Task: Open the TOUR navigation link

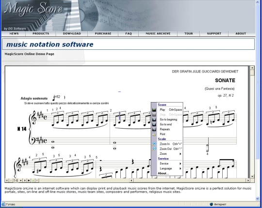Action: [189, 34]
